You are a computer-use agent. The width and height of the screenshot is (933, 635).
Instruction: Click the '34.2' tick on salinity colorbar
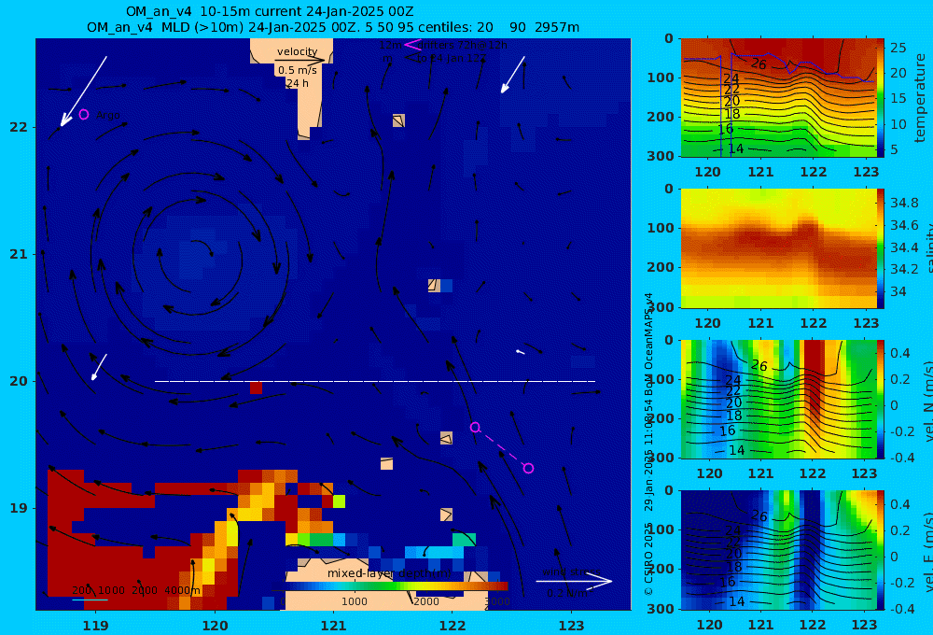(904, 269)
